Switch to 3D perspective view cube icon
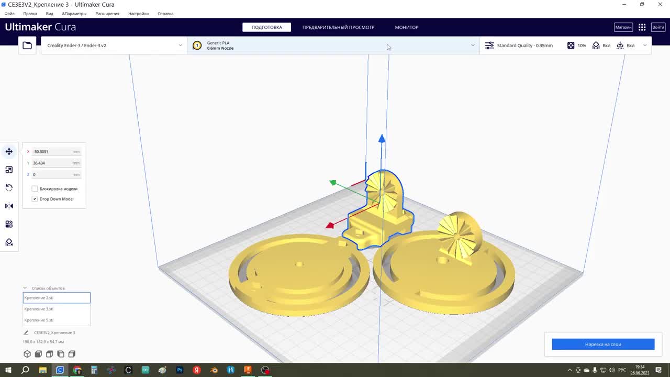 point(27,354)
